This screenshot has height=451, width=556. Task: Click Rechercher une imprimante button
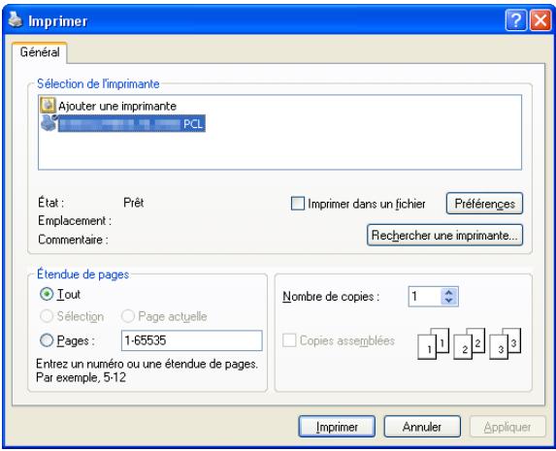[444, 235]
